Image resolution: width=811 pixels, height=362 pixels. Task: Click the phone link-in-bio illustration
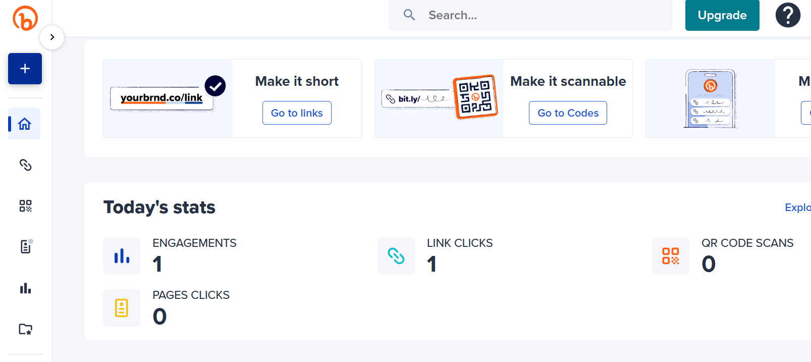[710, 98]
